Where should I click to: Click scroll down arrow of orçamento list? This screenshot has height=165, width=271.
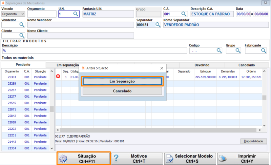52,148
